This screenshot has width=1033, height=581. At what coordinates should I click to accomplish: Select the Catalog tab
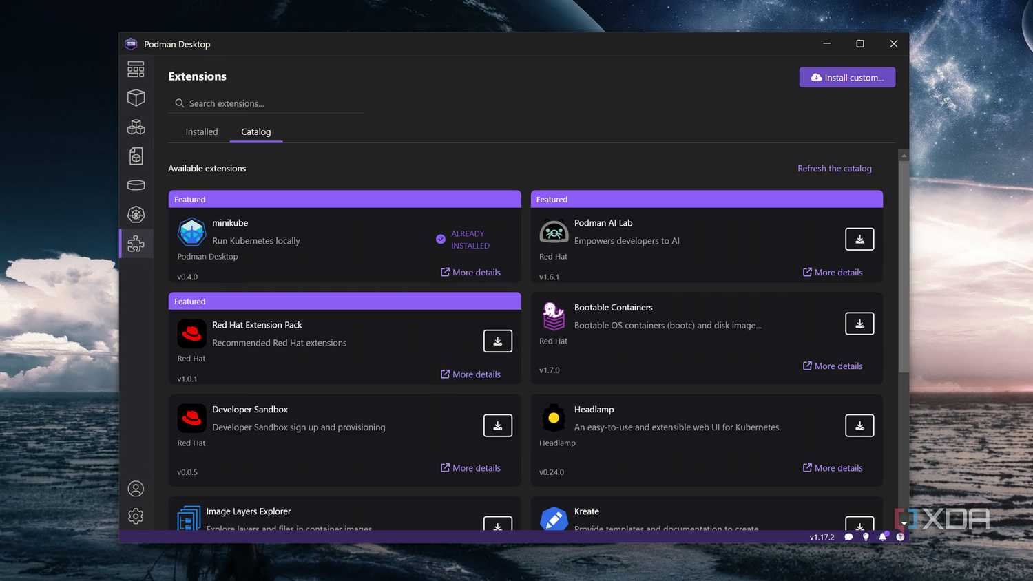[x=256, y=131]
